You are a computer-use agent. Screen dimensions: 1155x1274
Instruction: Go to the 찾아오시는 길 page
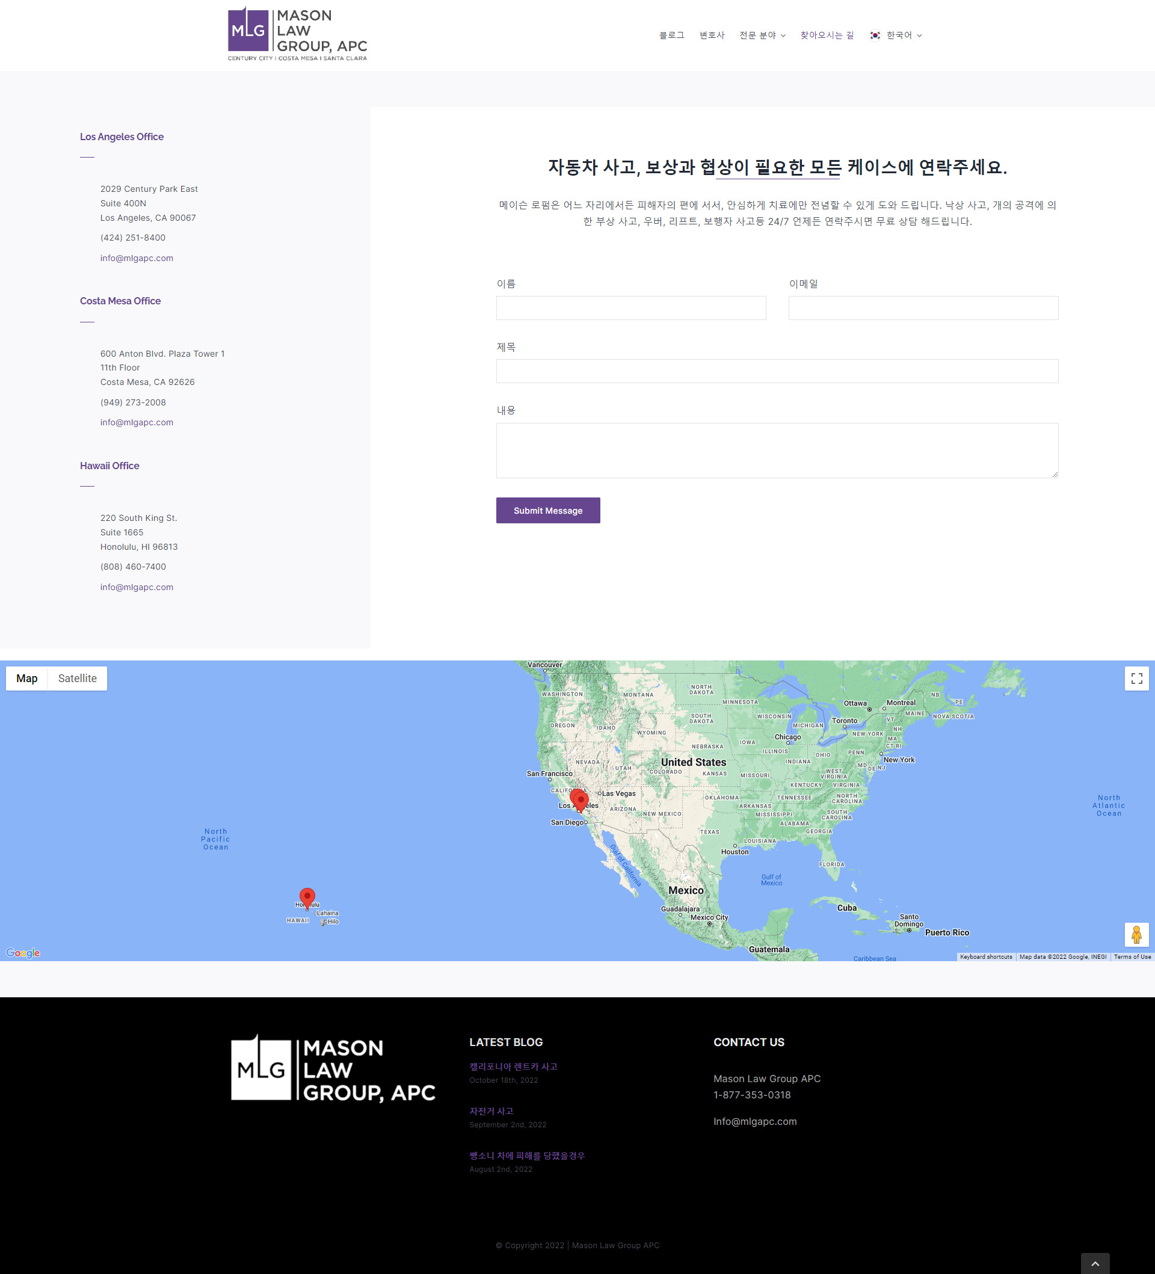tap(827, 35)
